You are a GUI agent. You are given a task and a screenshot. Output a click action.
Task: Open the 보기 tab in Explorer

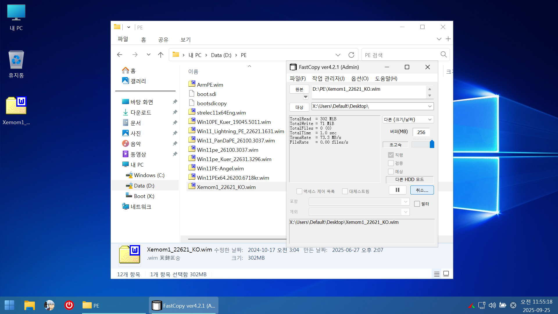point(185,40)
